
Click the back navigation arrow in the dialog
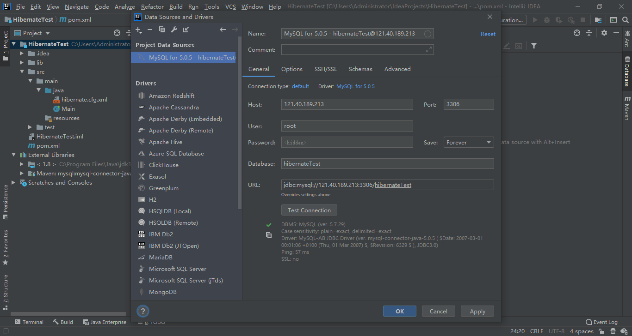pyautogui.click(x=223, y=30)
